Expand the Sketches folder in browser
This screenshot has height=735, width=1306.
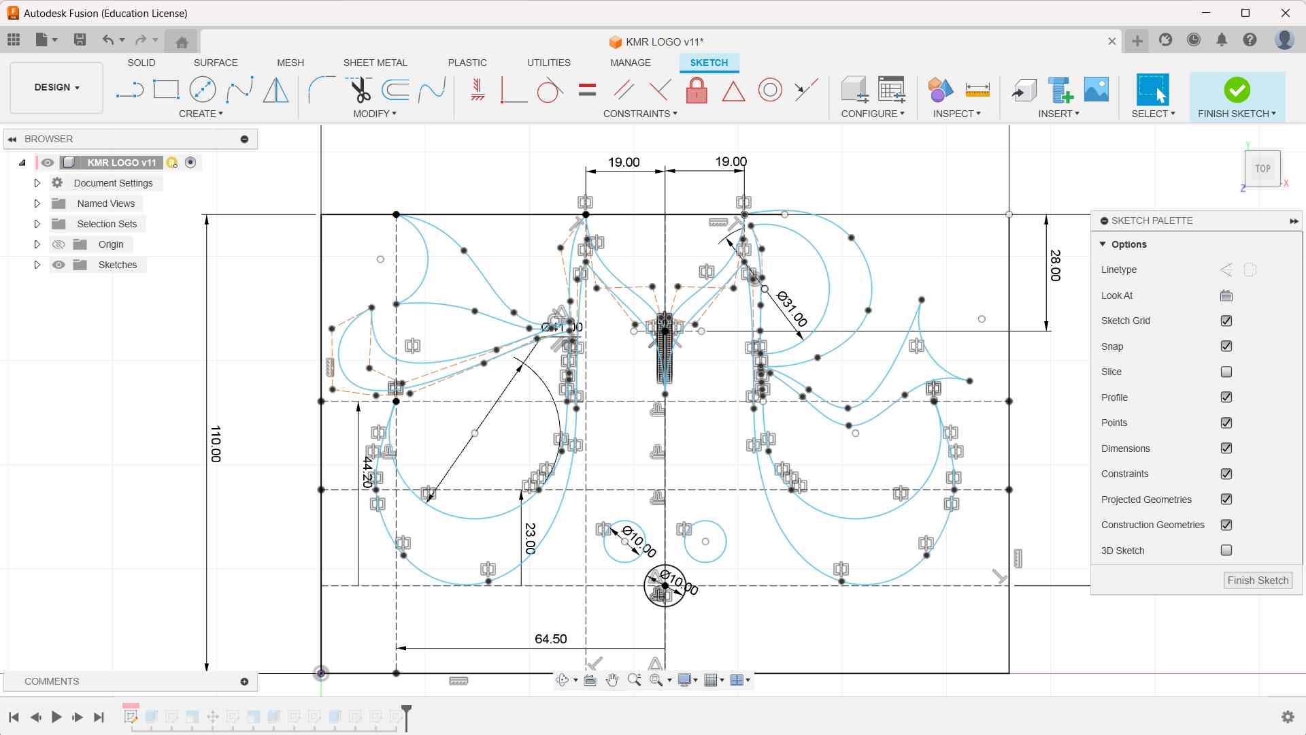pos(37,265)
